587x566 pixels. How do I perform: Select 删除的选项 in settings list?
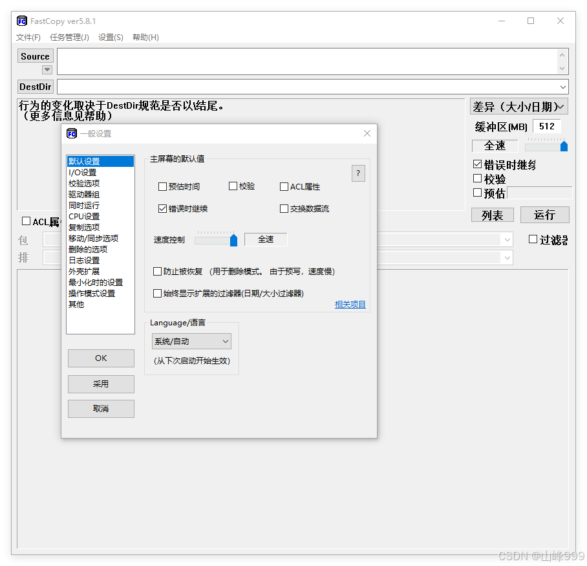(100, 249)
